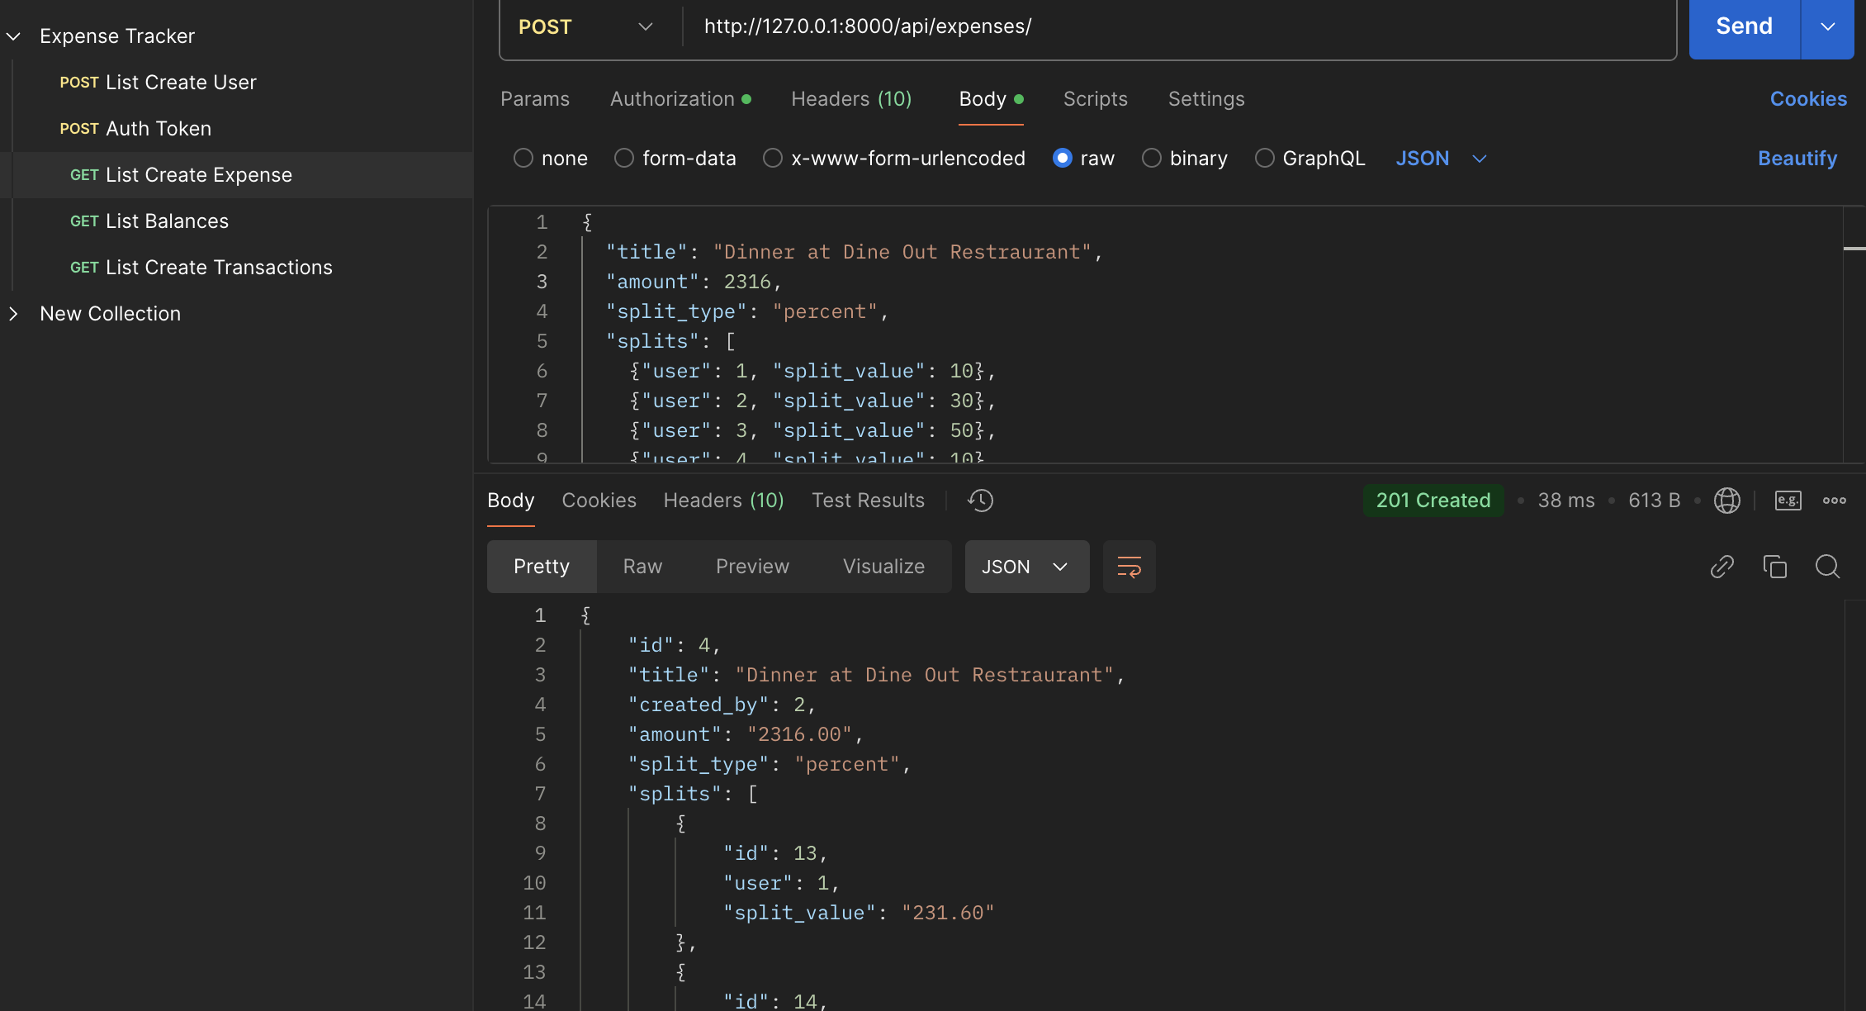Open the response more options ellipsis
This screenshot has height=1011, width=1866.
(x=1835, y=501)
